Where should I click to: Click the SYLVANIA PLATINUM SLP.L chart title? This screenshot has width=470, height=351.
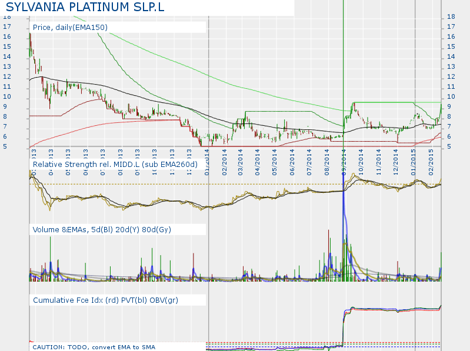click(x=85, y=7)
